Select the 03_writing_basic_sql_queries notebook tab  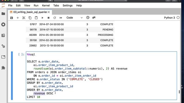[30, 12]
